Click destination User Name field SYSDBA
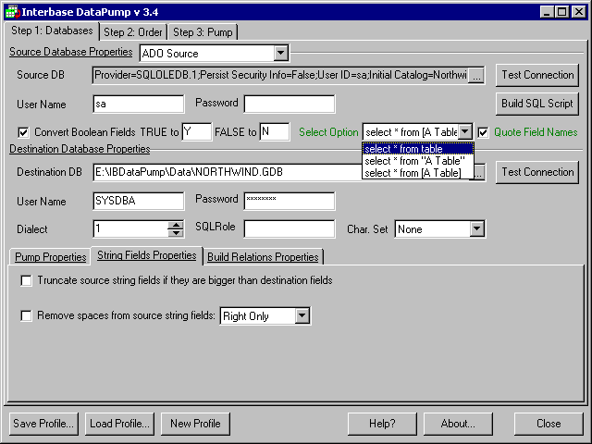This screenshot has width=592, height=444. pyautogui.click(x=139, y=201)
